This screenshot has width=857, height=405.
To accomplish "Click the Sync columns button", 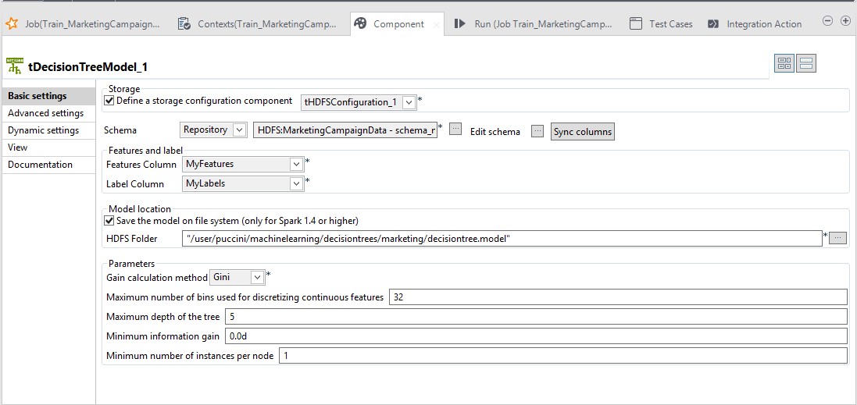I will 582,132.
